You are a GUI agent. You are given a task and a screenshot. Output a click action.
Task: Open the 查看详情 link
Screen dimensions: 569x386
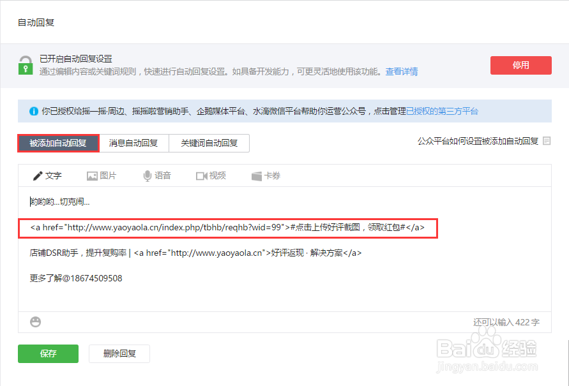tap(401, 71)
